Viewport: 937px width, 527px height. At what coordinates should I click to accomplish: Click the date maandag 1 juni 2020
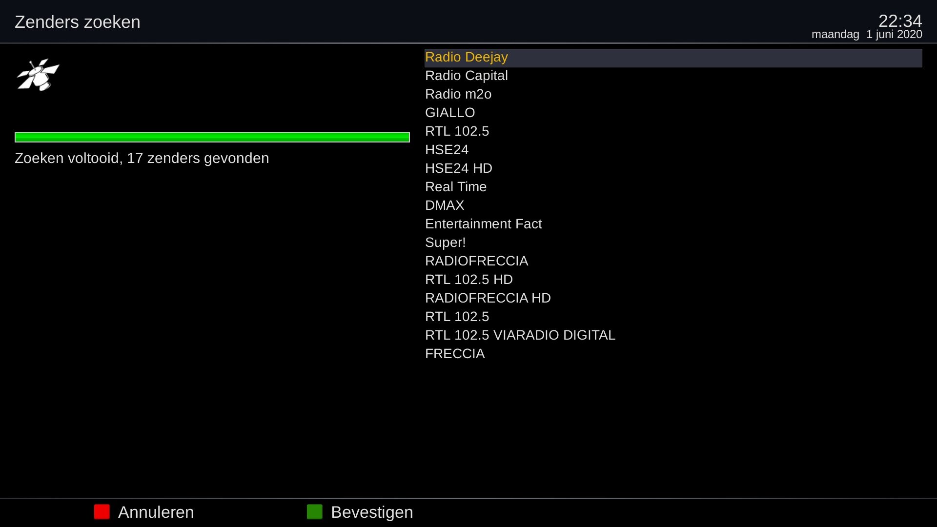click(867, 35)
